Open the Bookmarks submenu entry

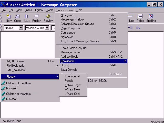tap(94, 61)
